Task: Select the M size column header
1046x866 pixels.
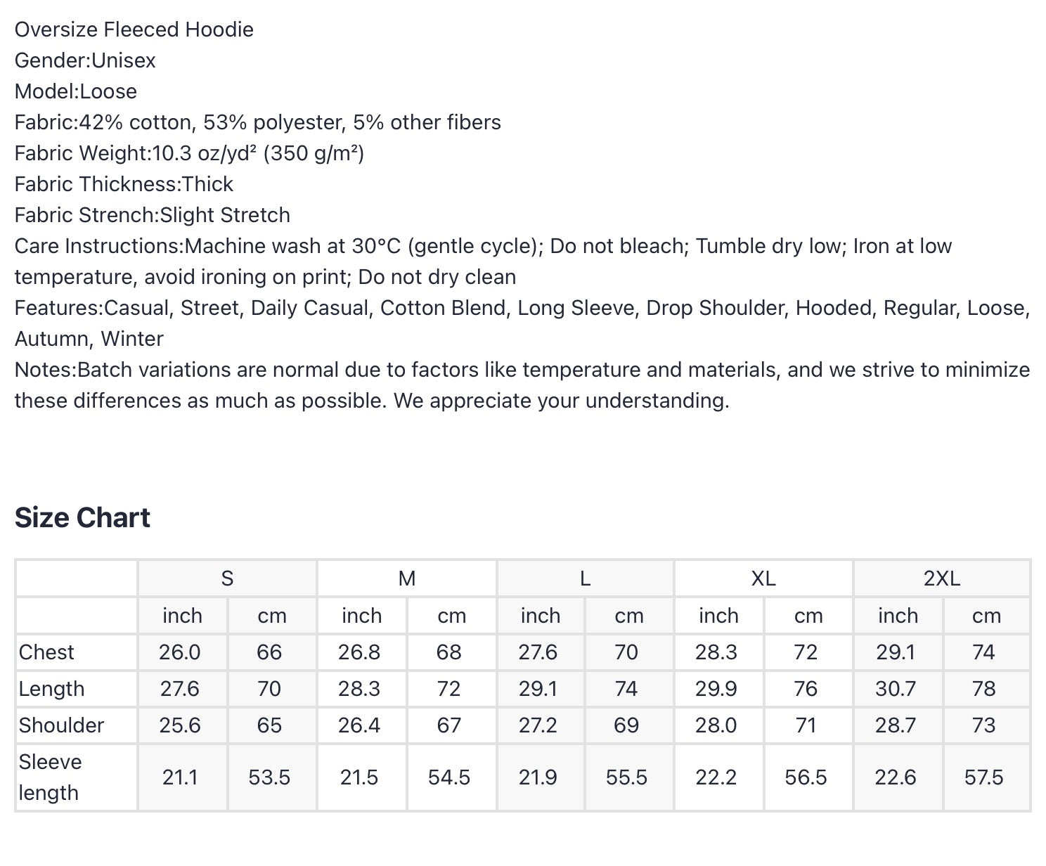Action: (x=406, y=579)
